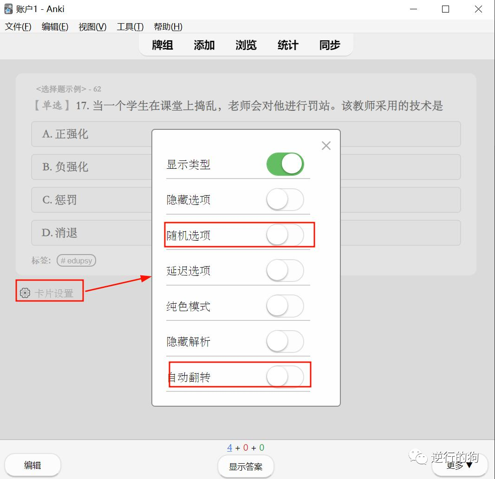The image size is (495, 479).
Task: Switch on 纯色模式
Action: (285, 306)
